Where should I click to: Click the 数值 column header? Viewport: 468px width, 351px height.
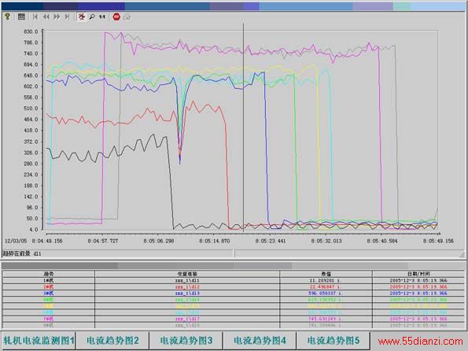click(326, 274)
